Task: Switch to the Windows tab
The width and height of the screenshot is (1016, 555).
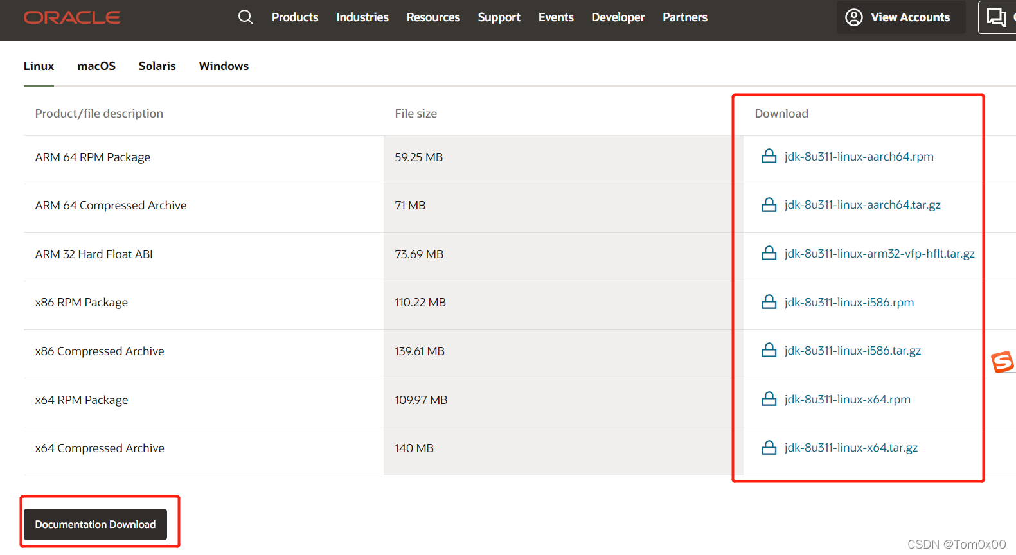Action: pos(224,66)
